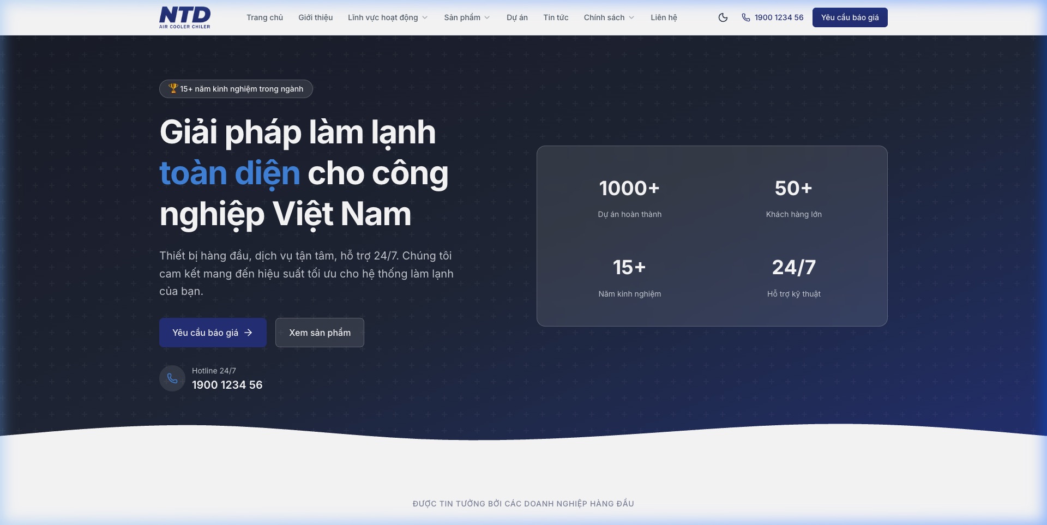Screen dimensions: 1047x525
Task: Click the arrow icon on Yêu cầu báo giá
Action: [248, 333]
